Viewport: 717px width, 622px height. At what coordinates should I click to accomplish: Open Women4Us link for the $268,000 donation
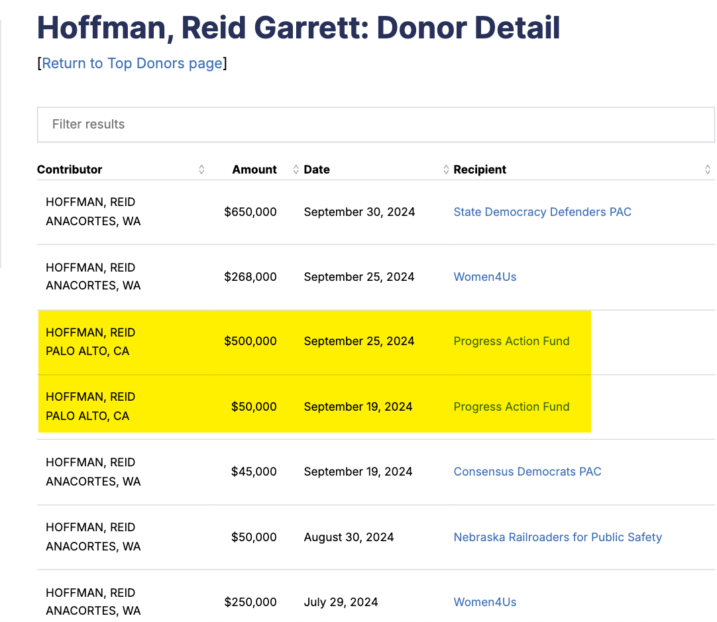[x=484, y=277]
